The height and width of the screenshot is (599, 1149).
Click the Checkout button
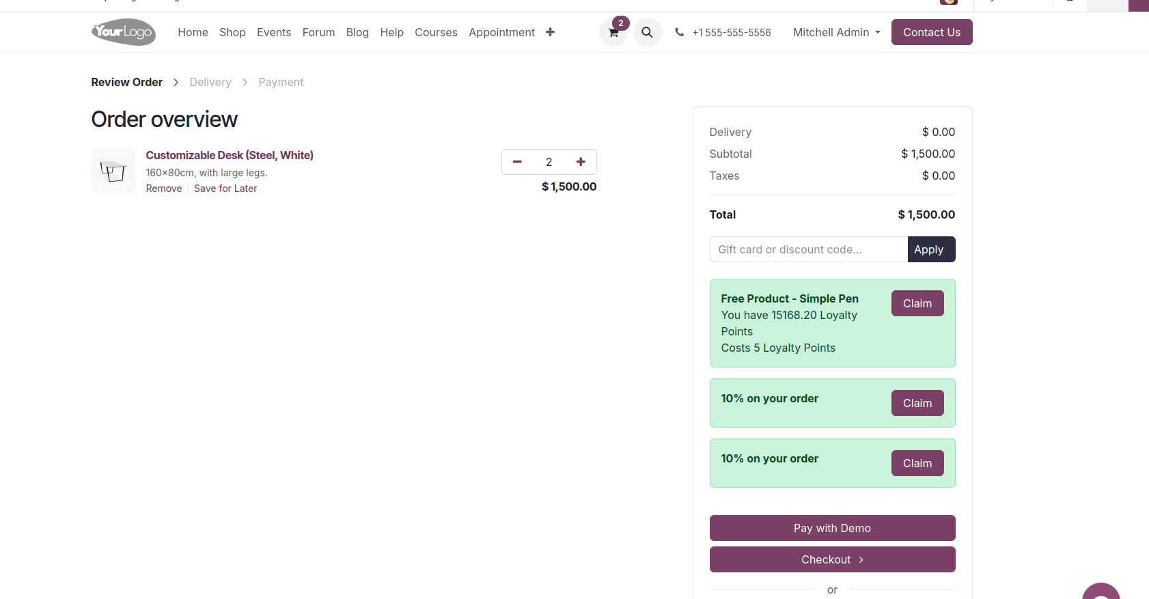click(x=832, y=559)
